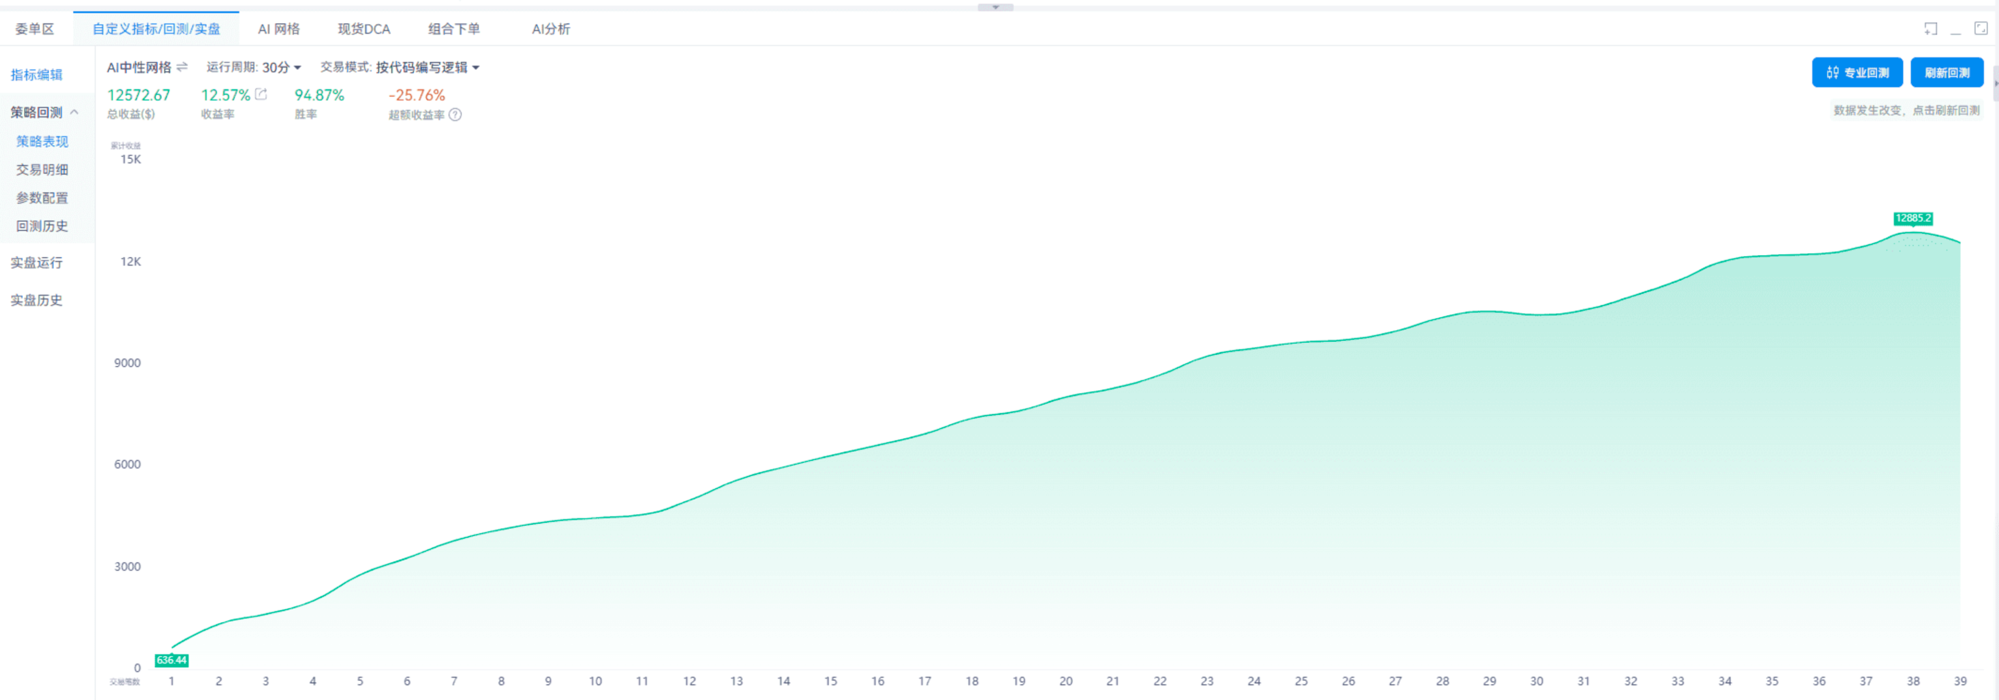Click the swap icon beside AI中性网格

coord(183,67)
